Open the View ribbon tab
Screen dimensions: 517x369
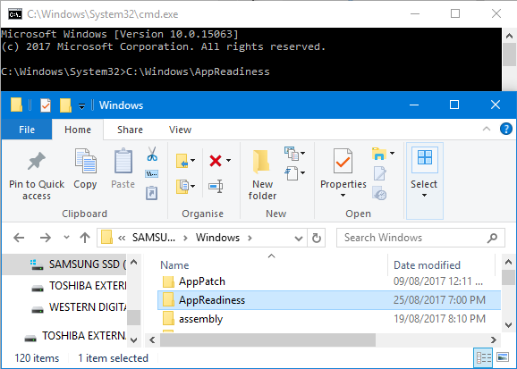tap(180, 130)
